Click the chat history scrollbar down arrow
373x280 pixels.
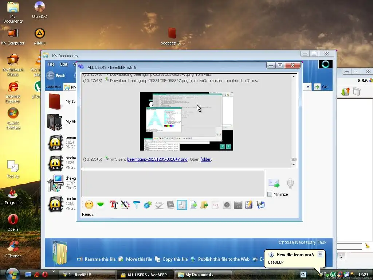[294, 164]
